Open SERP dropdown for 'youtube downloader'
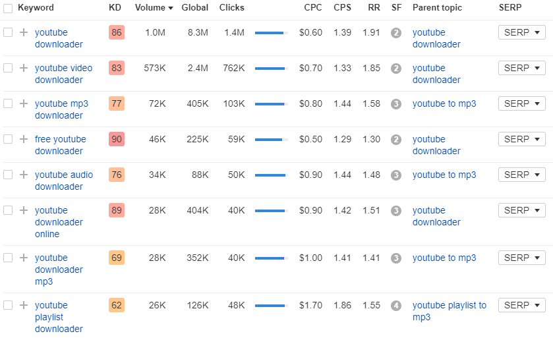Viewport: 553px width, 340px height. pos(522,32)
